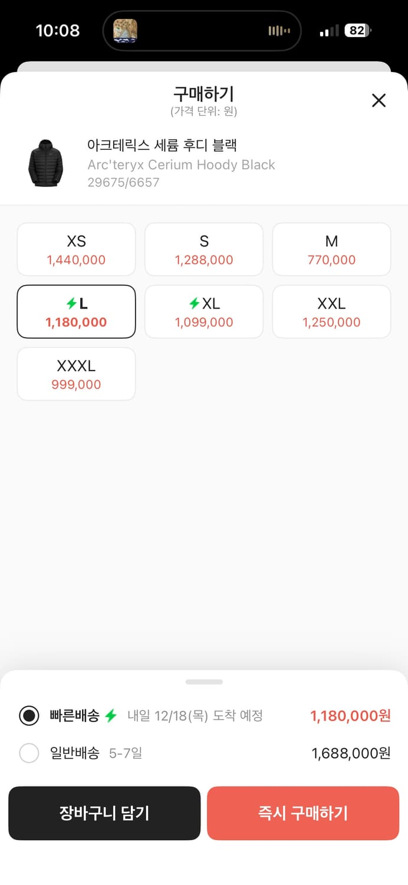Select the 빠른배송 radio button
This screenshot has height=885, width=408.
pos(29,716)
